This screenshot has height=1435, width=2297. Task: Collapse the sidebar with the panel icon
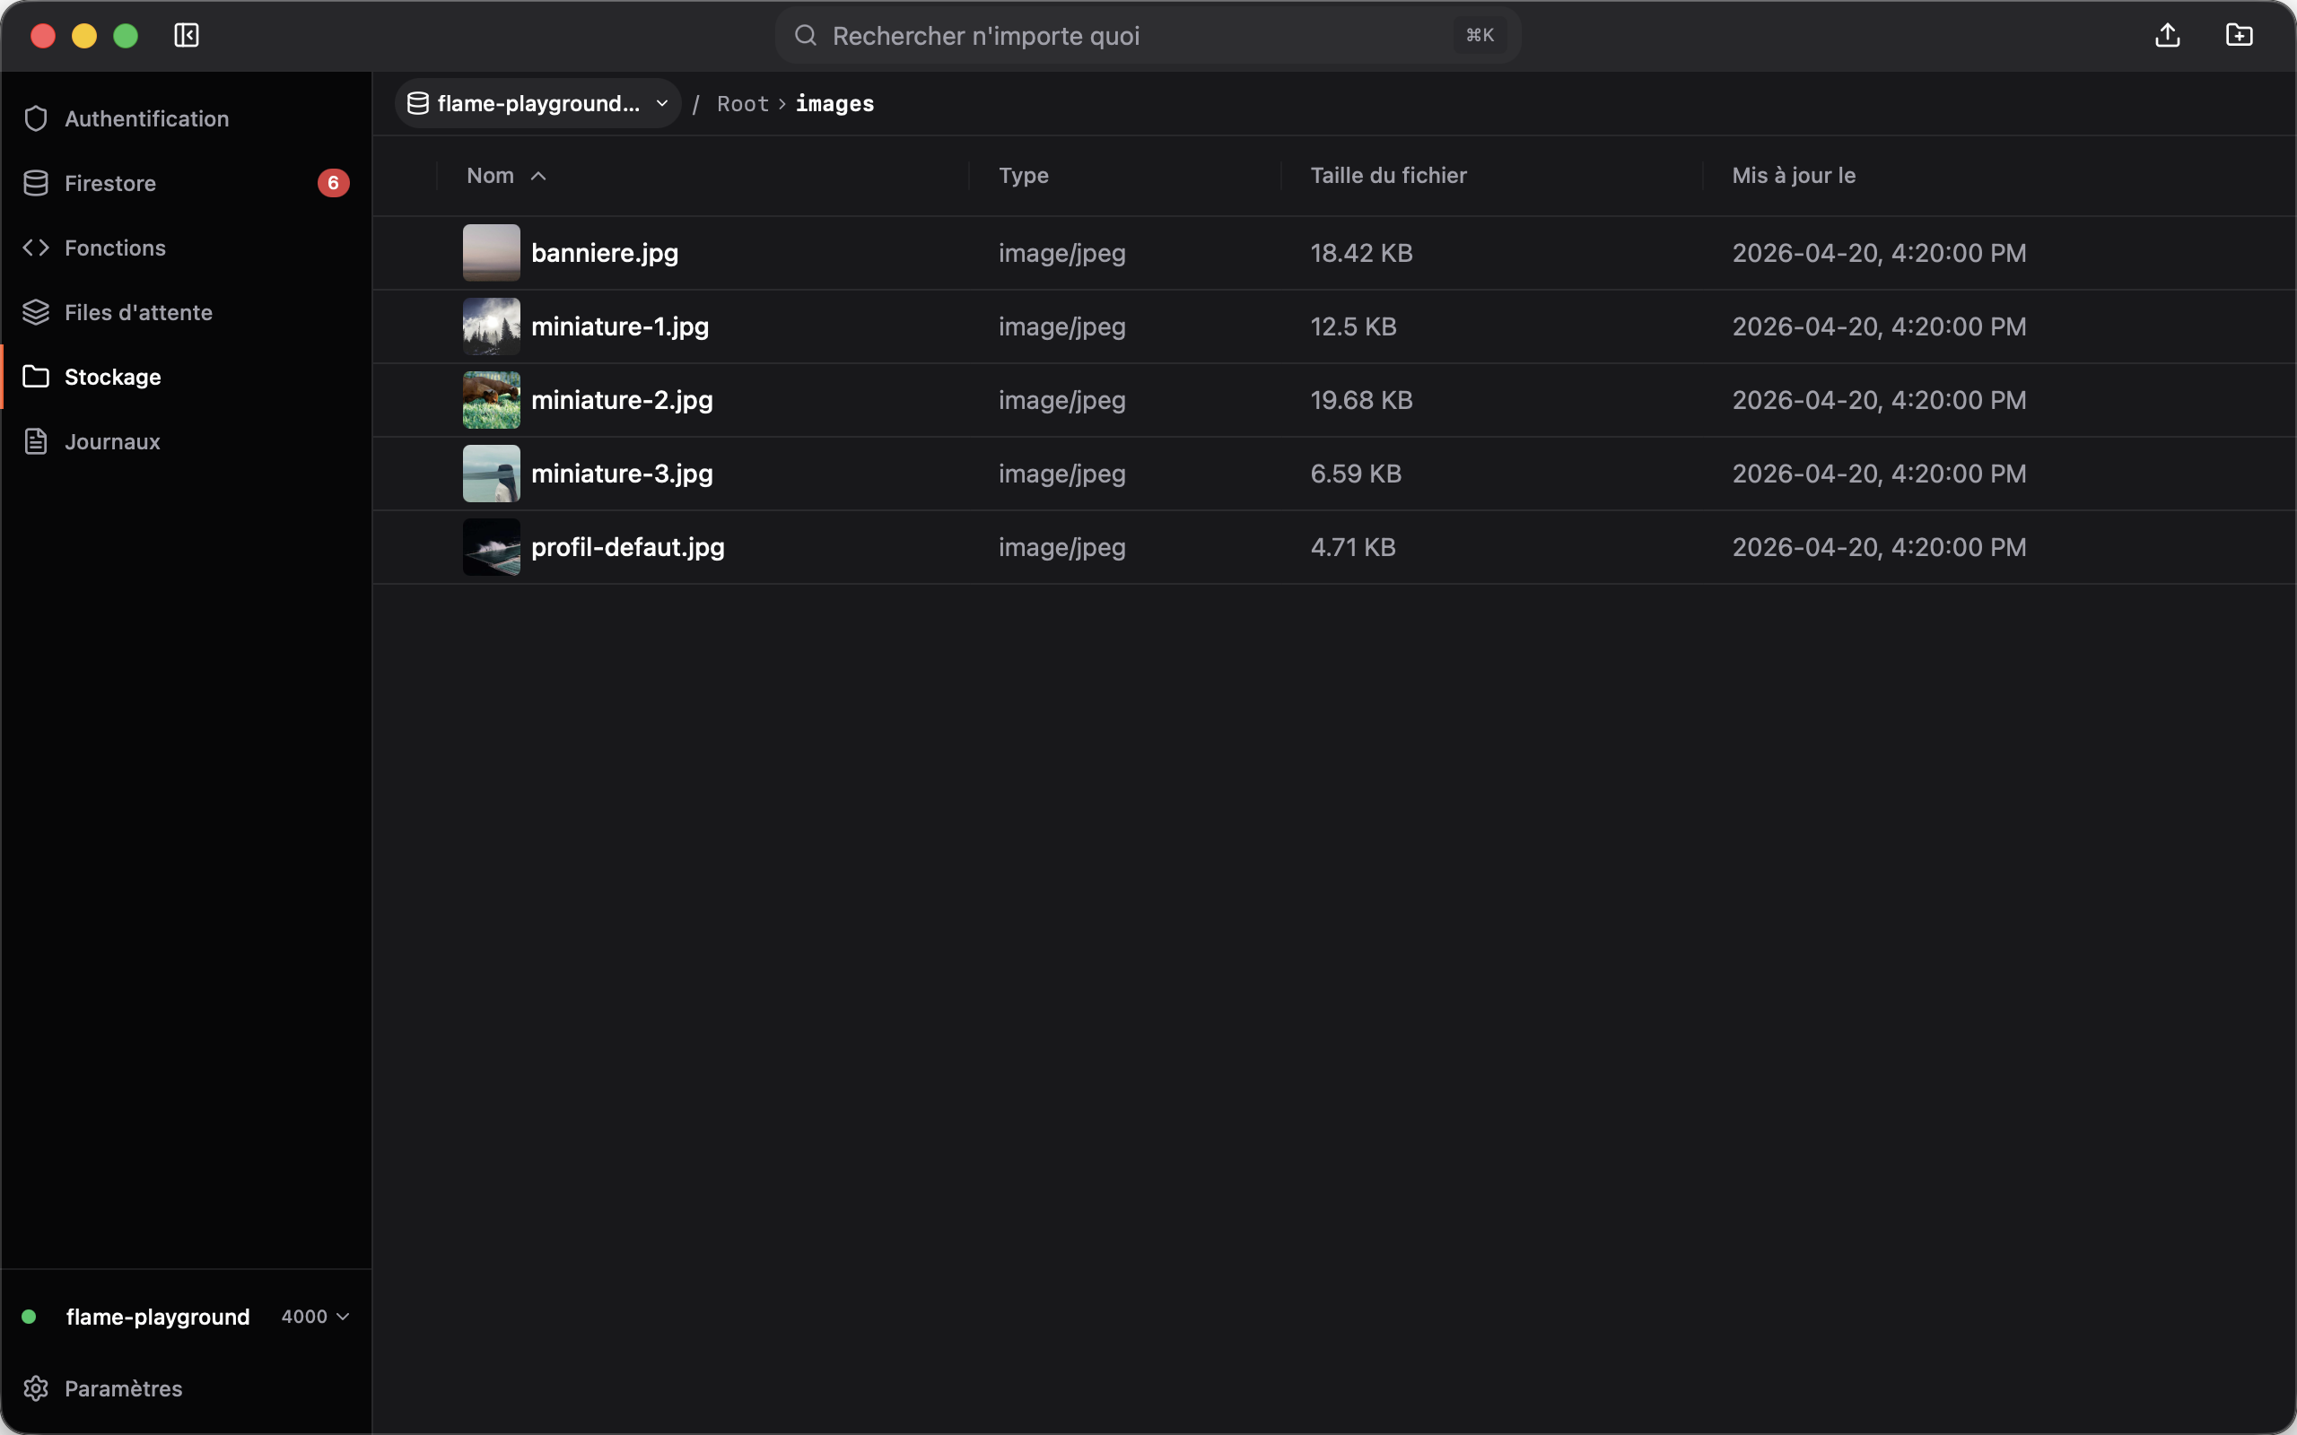click(x=186, y=35)
